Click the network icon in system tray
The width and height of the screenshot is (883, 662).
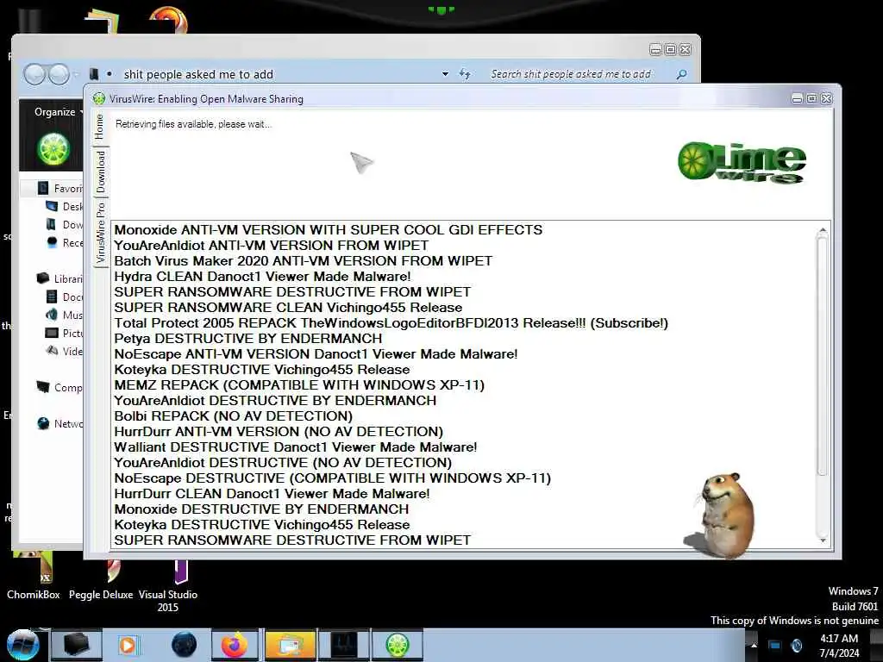pos(775,645)
